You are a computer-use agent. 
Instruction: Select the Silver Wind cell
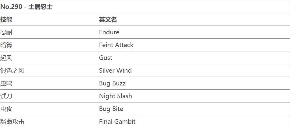click(115, 71)
